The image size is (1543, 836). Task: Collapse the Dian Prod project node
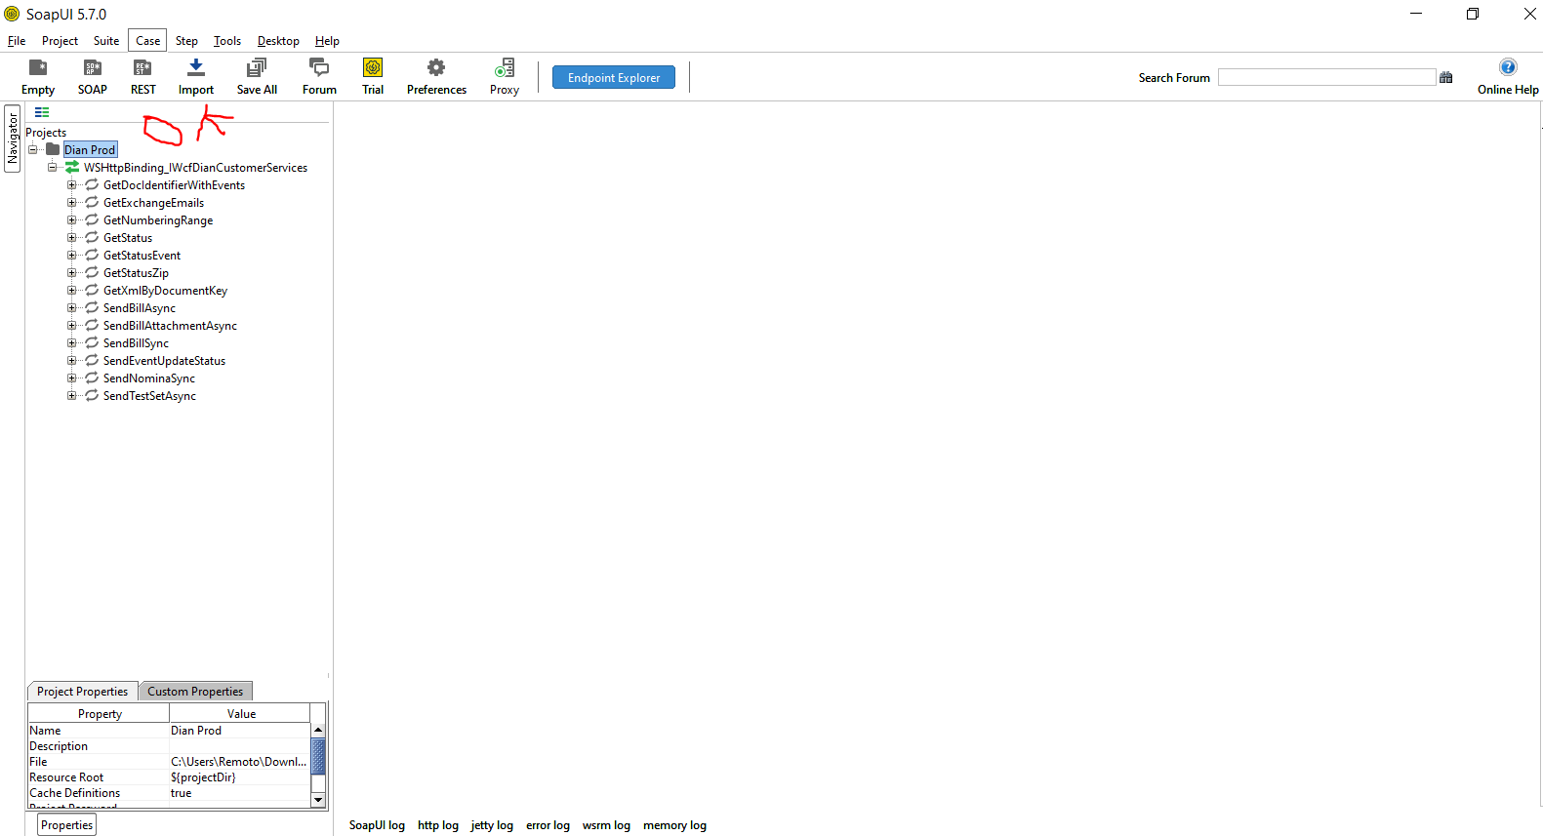pos(32,150)
